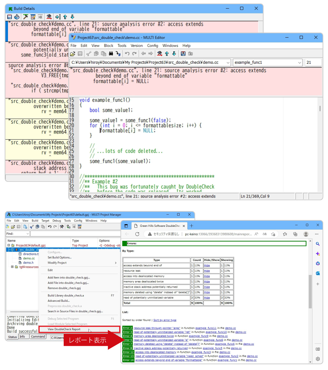Switch to the Info tab in Project Manager

(22, 337)
